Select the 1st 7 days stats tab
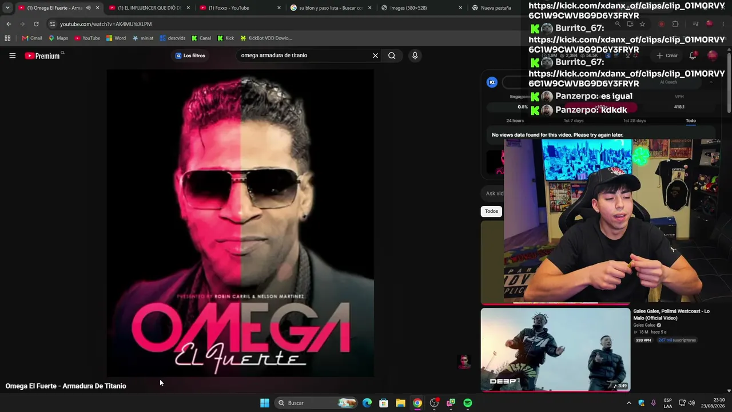 pos(574,121)
